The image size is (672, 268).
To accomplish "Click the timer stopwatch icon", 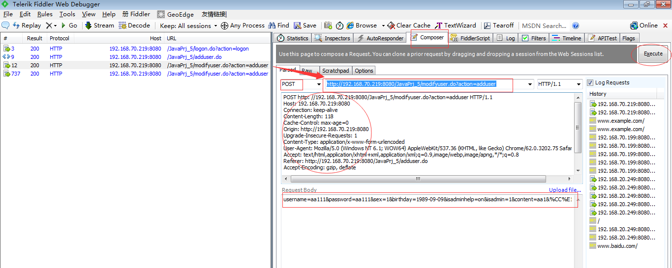I will tap(340, 26).
